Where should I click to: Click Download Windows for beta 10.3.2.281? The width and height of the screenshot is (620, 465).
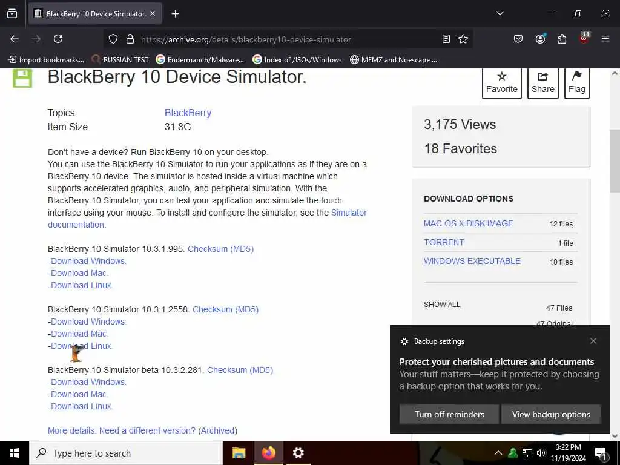click(x=88, y=382)
